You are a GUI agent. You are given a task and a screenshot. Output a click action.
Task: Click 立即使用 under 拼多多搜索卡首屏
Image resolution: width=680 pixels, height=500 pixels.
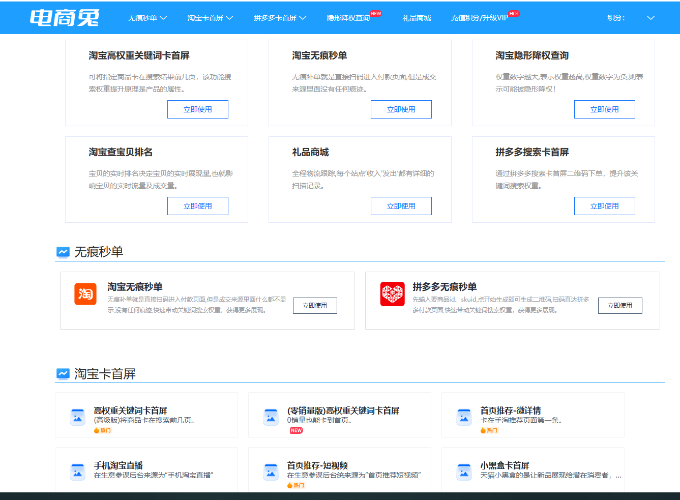(605, 206)
